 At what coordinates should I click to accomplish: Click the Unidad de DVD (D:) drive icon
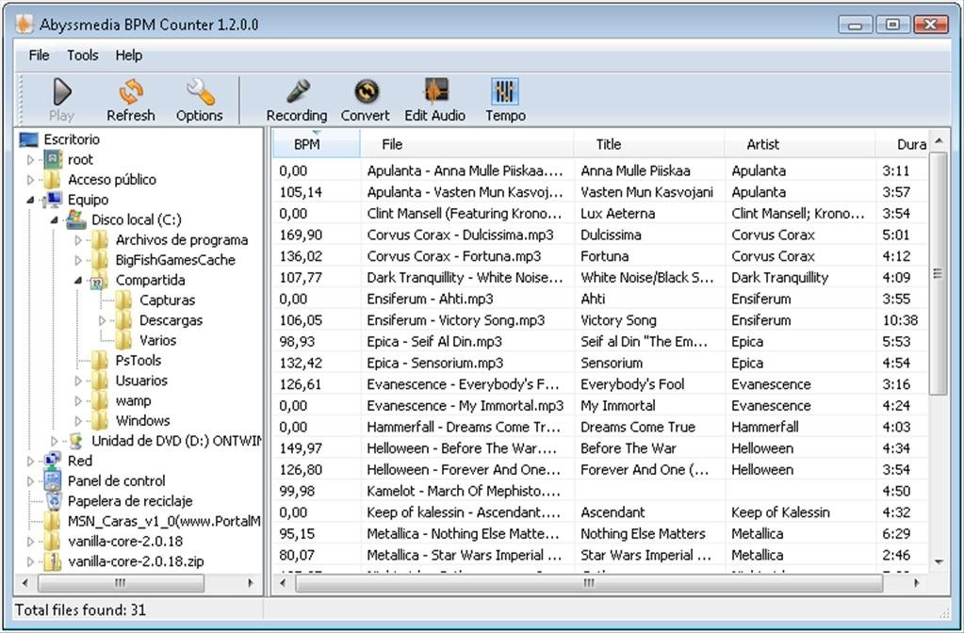(x=75, y=441)
